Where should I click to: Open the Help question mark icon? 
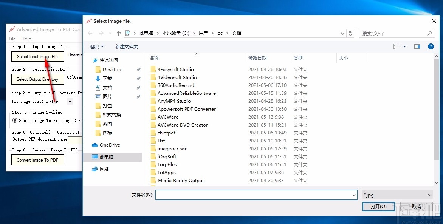click(x=431, y=46)
